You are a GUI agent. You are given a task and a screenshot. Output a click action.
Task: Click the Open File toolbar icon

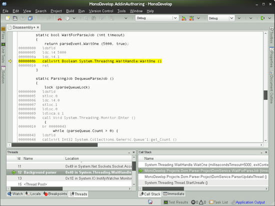pyautogui.click(x=15, y=18)
